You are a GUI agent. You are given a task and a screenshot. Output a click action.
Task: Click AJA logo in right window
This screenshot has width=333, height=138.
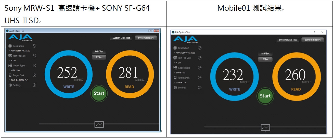click(185, 40)
